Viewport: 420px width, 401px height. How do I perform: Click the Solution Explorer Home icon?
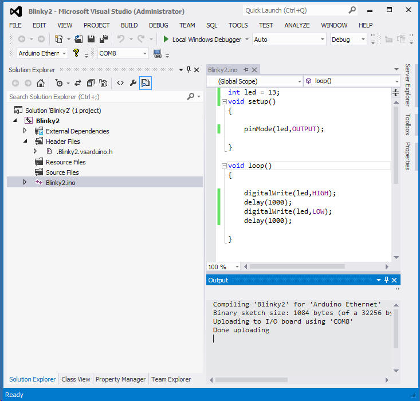[41, 83]
